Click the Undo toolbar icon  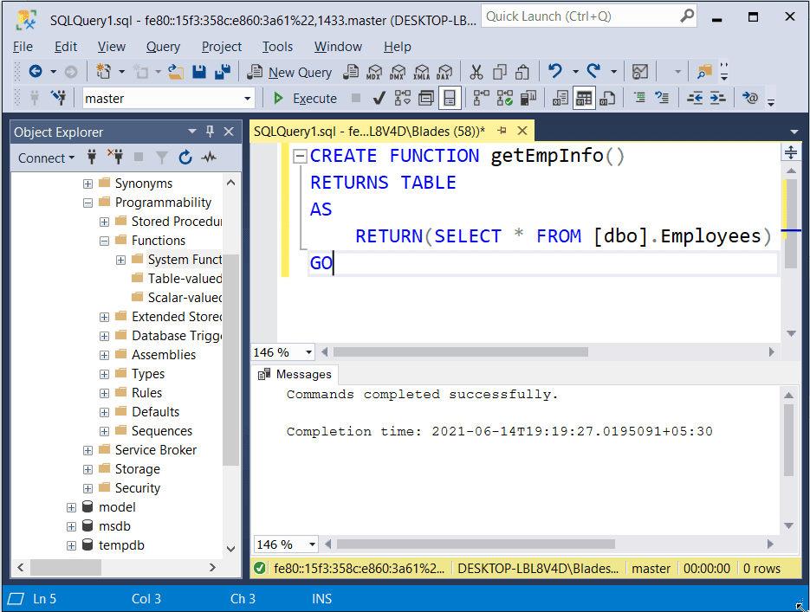click(554, 72)
